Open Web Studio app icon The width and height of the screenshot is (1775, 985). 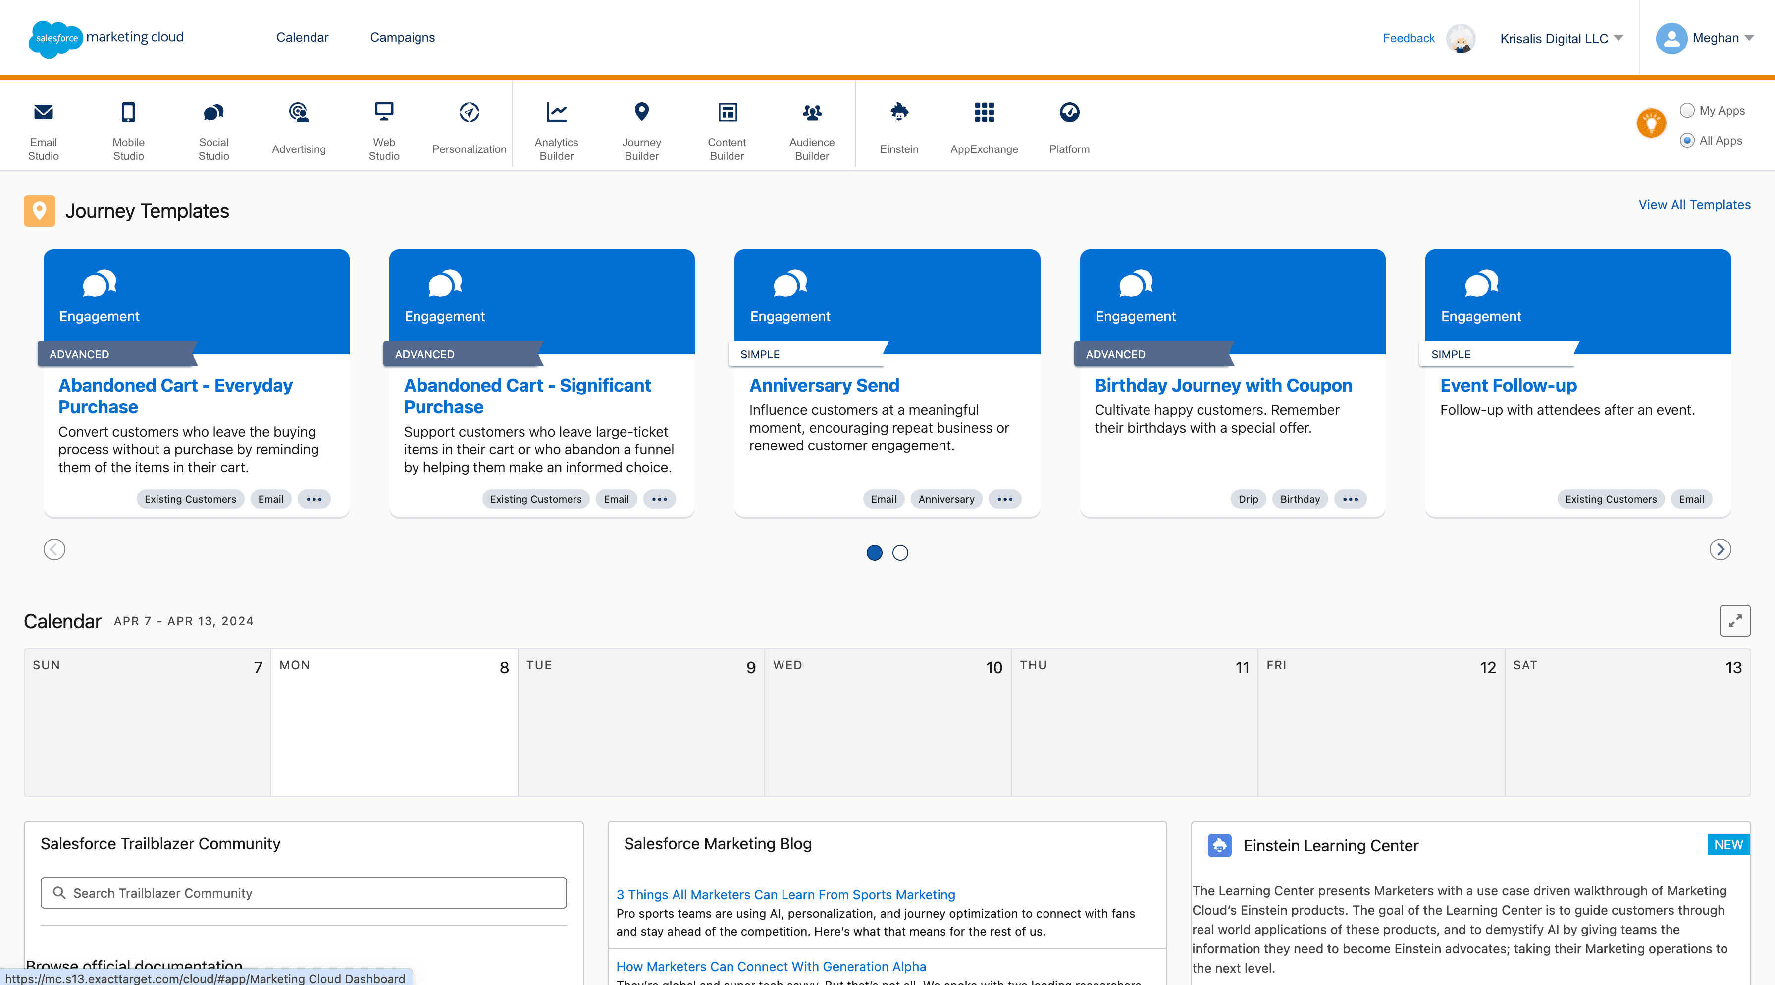(x=384, y=111)
